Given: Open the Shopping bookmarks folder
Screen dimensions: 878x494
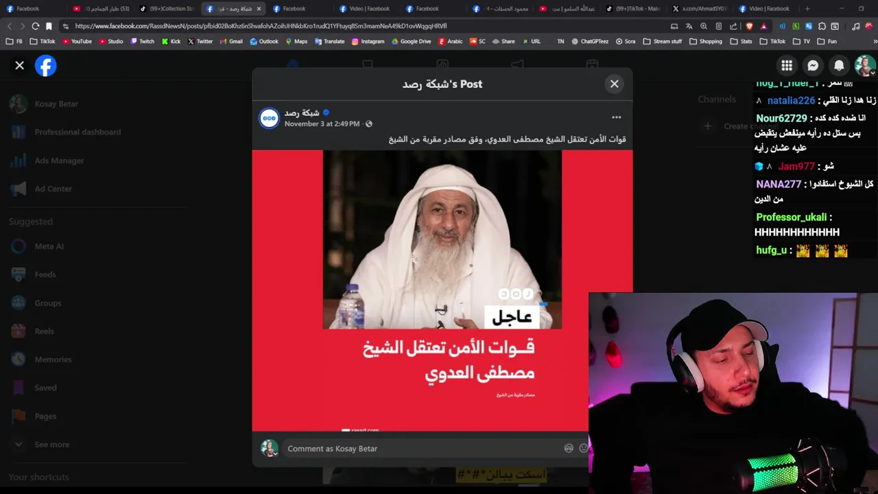Looking at the screenshot, I should click(x=706, y=41).
